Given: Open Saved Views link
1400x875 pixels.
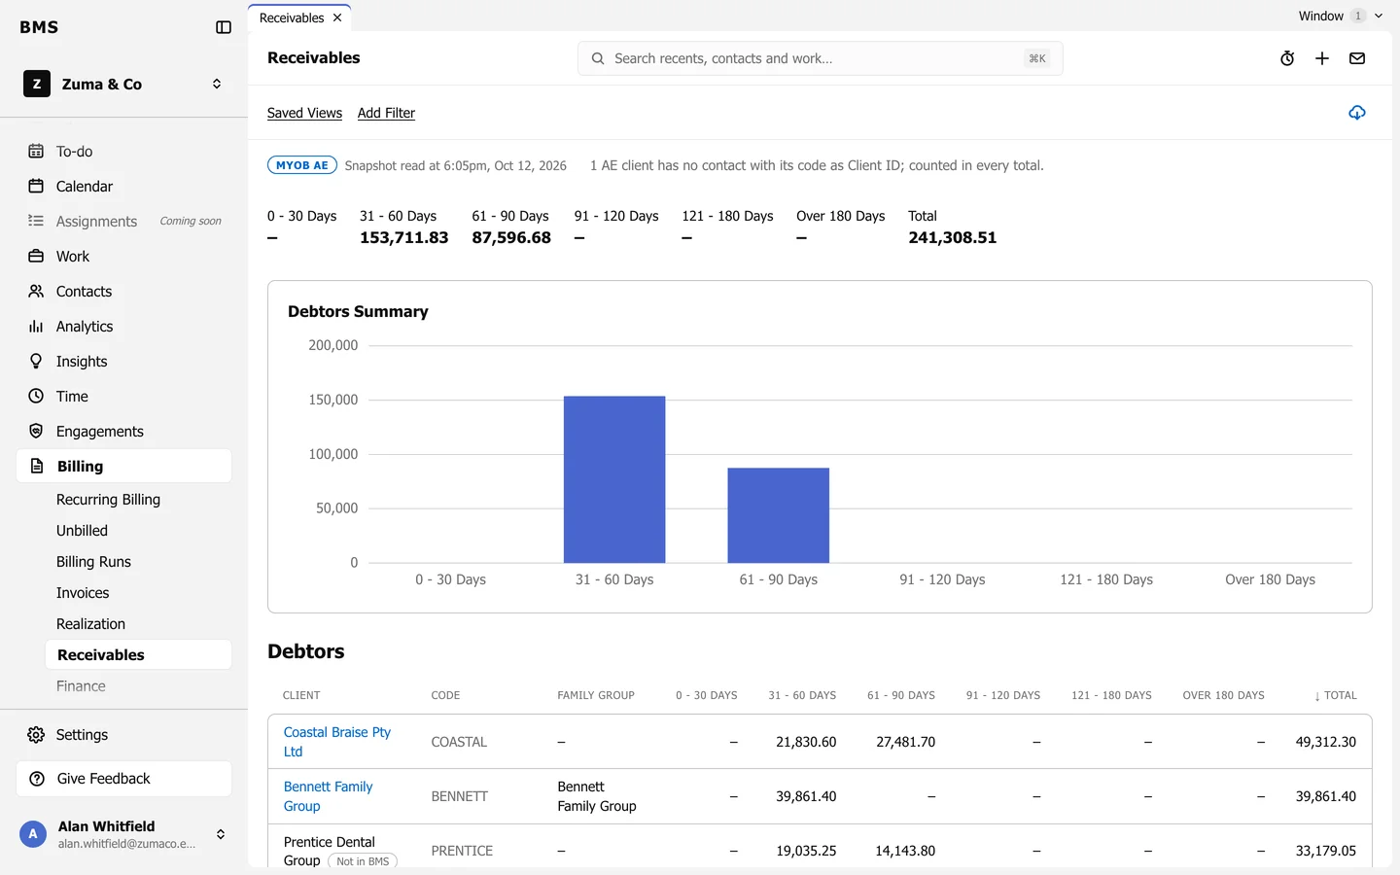Looking at the screenshot, I should 304,113.
